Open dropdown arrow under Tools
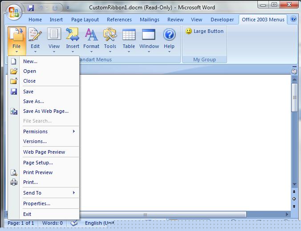Screen dimensions: 301x231 click(x=110, y=52)
